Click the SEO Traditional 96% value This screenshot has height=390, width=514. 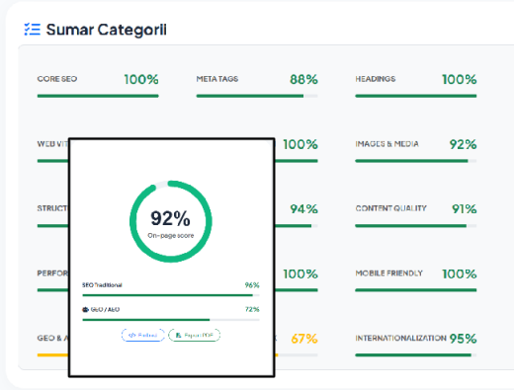pos(252,285)
